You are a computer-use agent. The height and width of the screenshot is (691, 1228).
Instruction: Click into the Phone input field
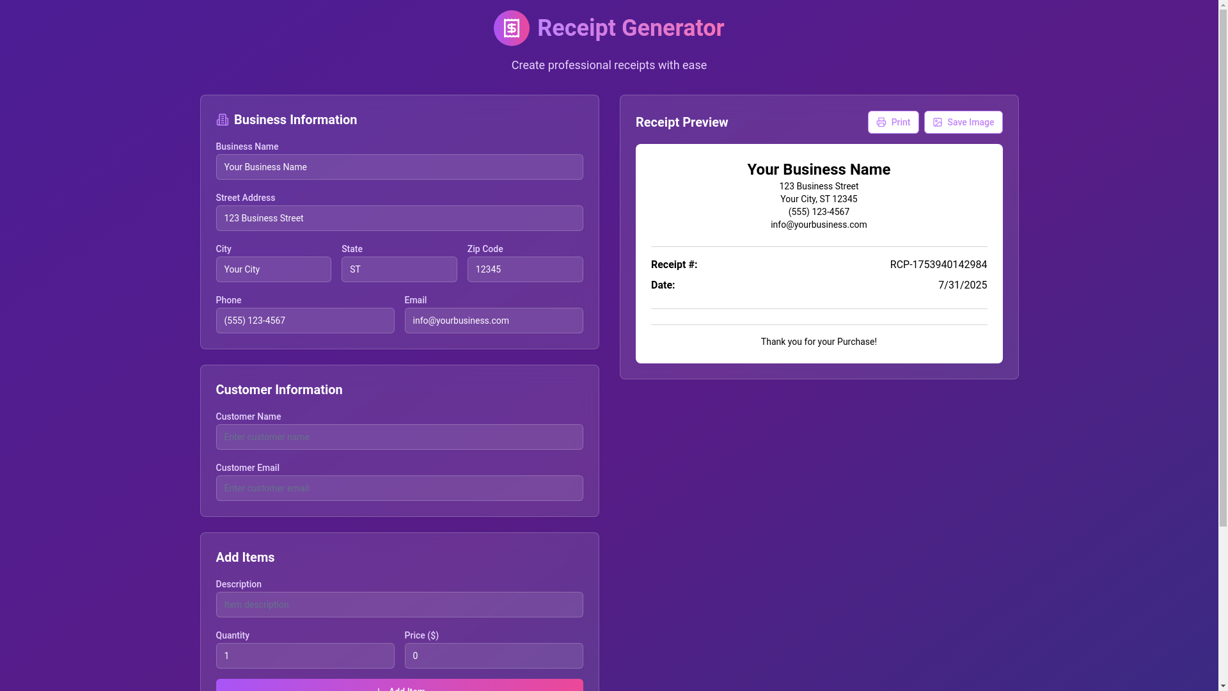pos(305,321)
